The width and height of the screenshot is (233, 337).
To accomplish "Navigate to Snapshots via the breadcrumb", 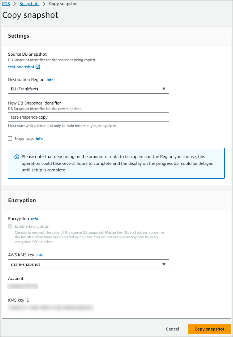I will click(x=29, y=4).
